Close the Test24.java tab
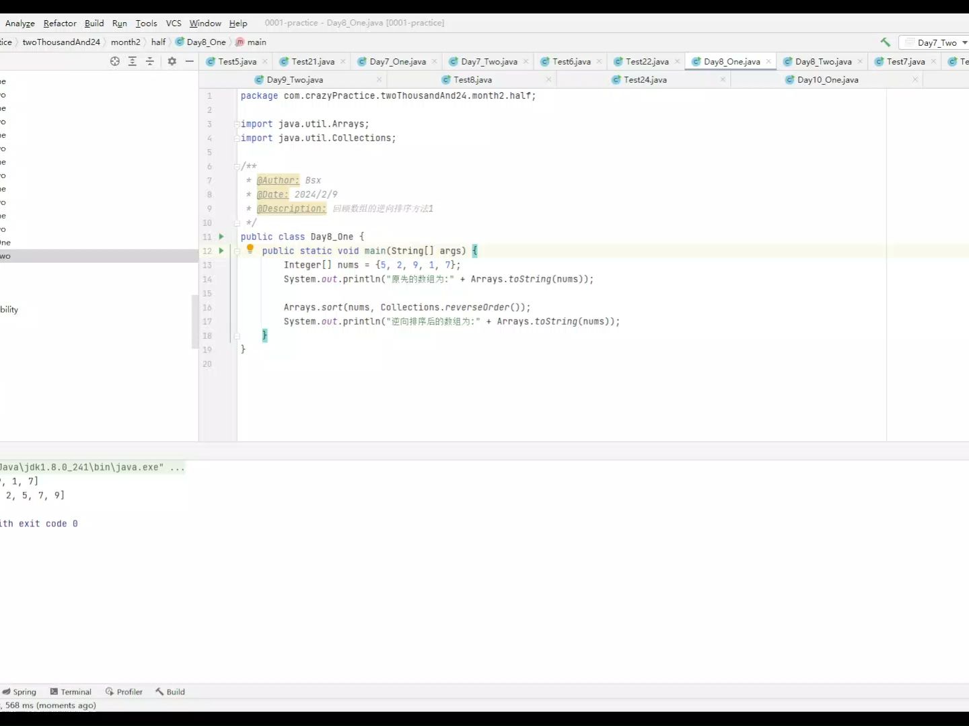 point(723,79)
